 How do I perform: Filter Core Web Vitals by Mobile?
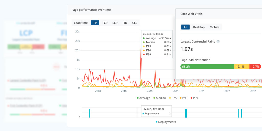(x=214, y=27)
